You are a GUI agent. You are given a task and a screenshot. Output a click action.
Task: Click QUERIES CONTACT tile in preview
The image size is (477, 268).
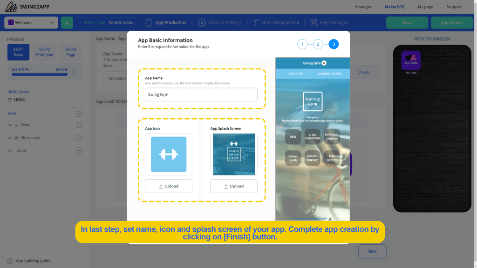click(313, 158)
